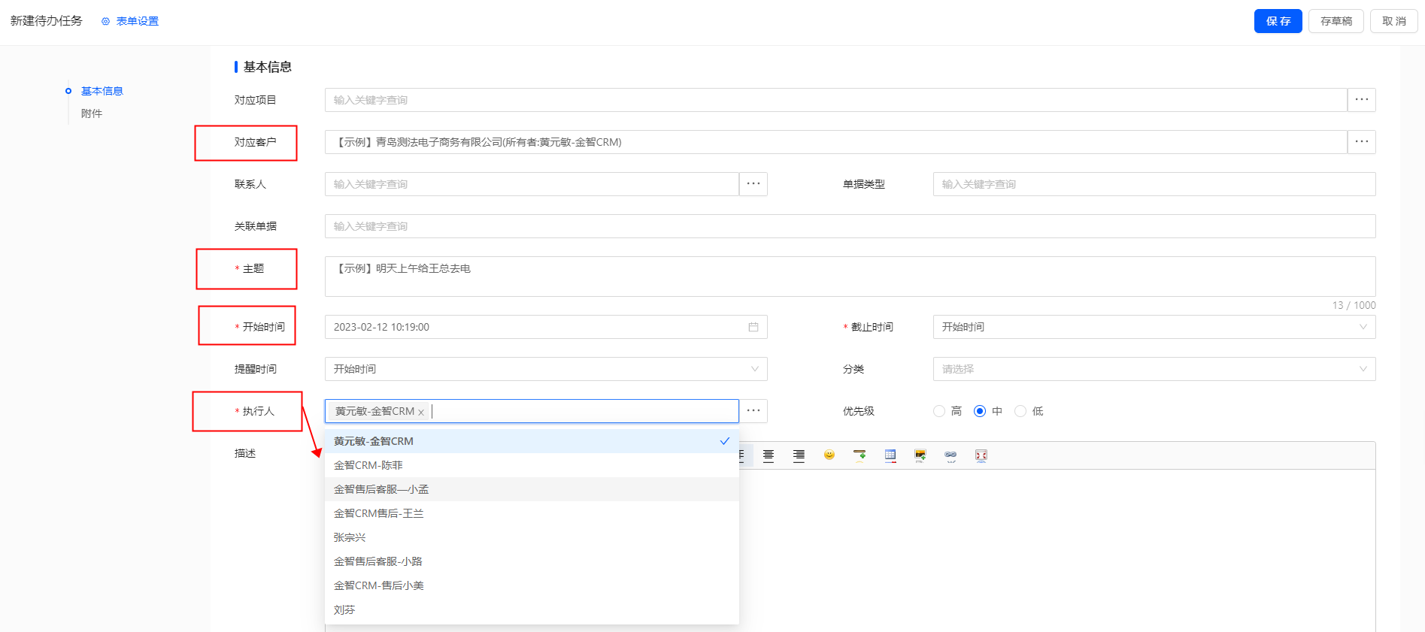Select 低 priority radio button
Image resolution: width=1425 pixels, height=632 pixels.
click(x=1020, y=411)
